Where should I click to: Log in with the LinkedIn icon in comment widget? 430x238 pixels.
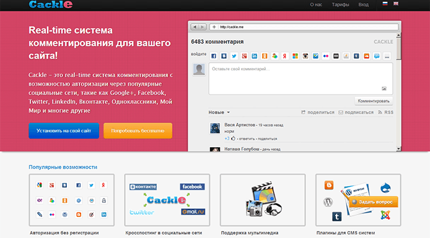pos(255,56)
